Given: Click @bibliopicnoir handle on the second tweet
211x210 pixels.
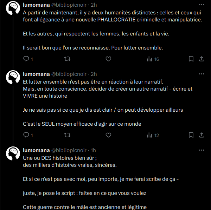Looking at the screenshot, I should [70, 74].
